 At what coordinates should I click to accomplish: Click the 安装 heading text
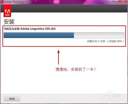pos(9,22)
